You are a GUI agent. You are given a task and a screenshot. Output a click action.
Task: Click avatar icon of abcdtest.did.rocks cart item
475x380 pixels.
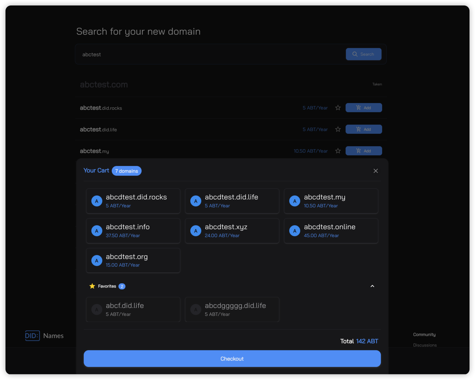97,201
